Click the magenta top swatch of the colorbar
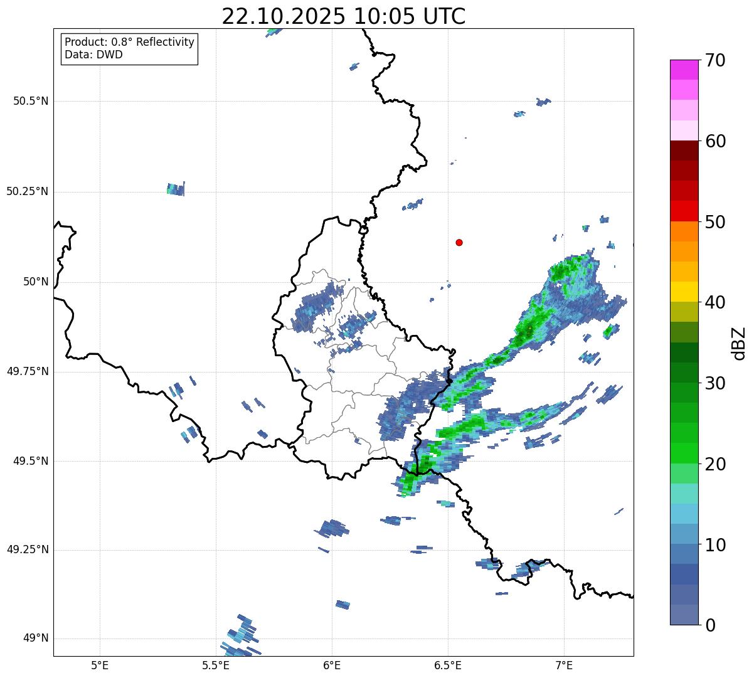Screen dimensions: 754x678 pyautogui.click(x=684, y=70)
